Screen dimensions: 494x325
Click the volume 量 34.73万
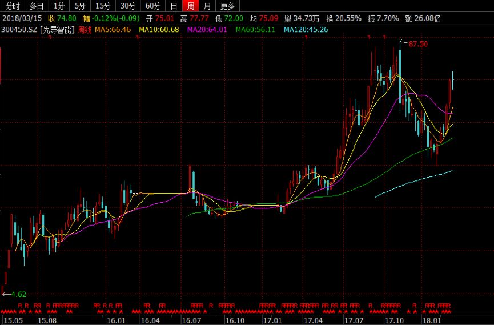point(302,18)
